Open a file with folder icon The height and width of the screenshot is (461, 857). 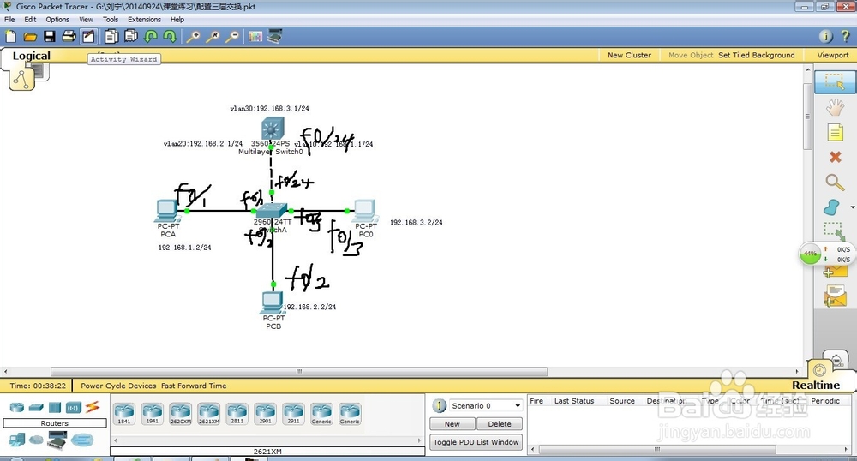coord(30,37)
